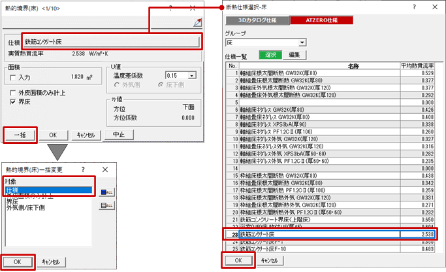Click the green 選択 mode button
The width and height of the screenshot is (446, 272).
click(x=270, y=54)
